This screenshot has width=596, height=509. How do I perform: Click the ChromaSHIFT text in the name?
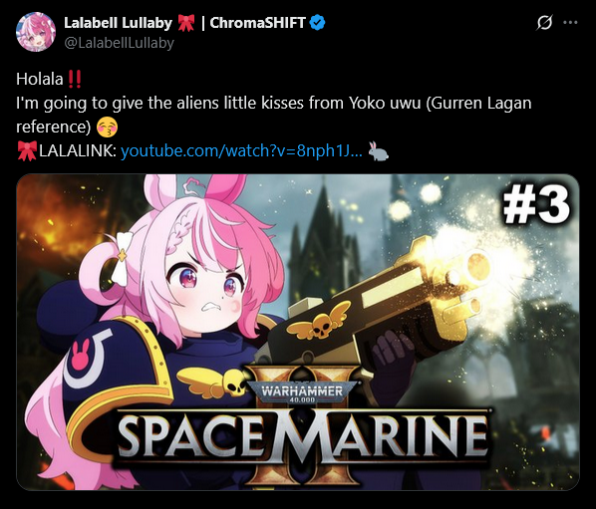coord(258,23)
